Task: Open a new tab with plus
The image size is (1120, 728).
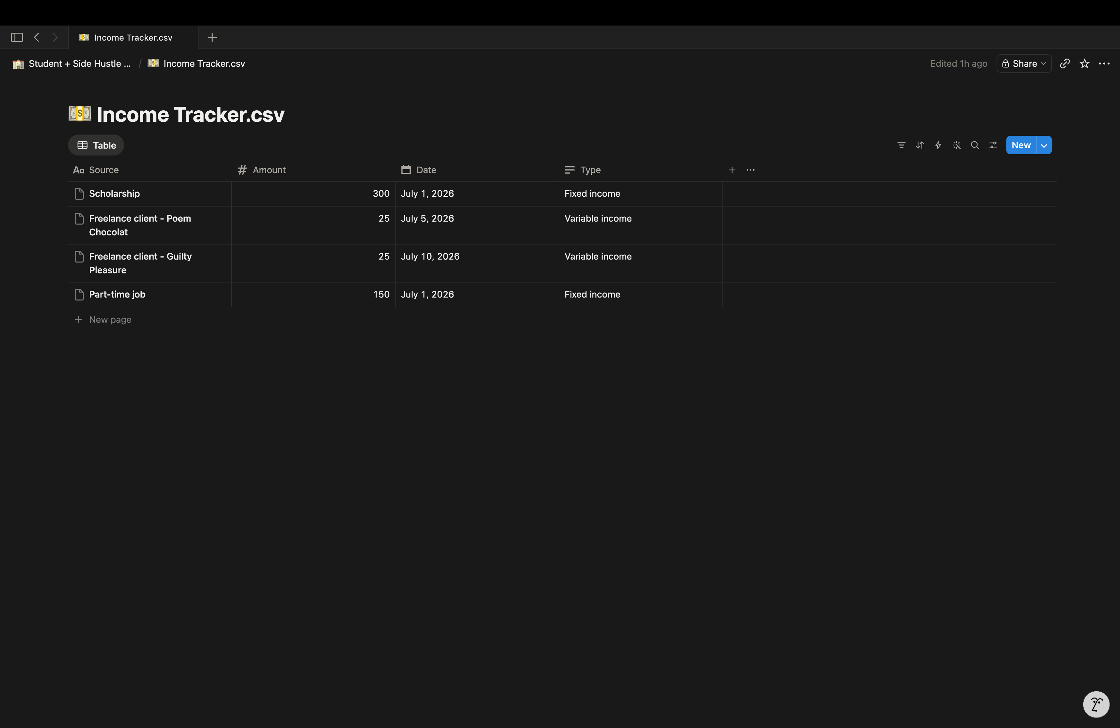Action: tap(212, 37)
